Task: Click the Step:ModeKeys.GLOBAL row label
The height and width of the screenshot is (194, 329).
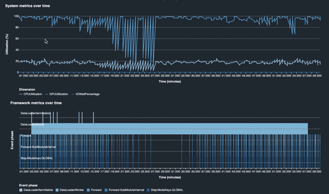Action: coord(37,158)
